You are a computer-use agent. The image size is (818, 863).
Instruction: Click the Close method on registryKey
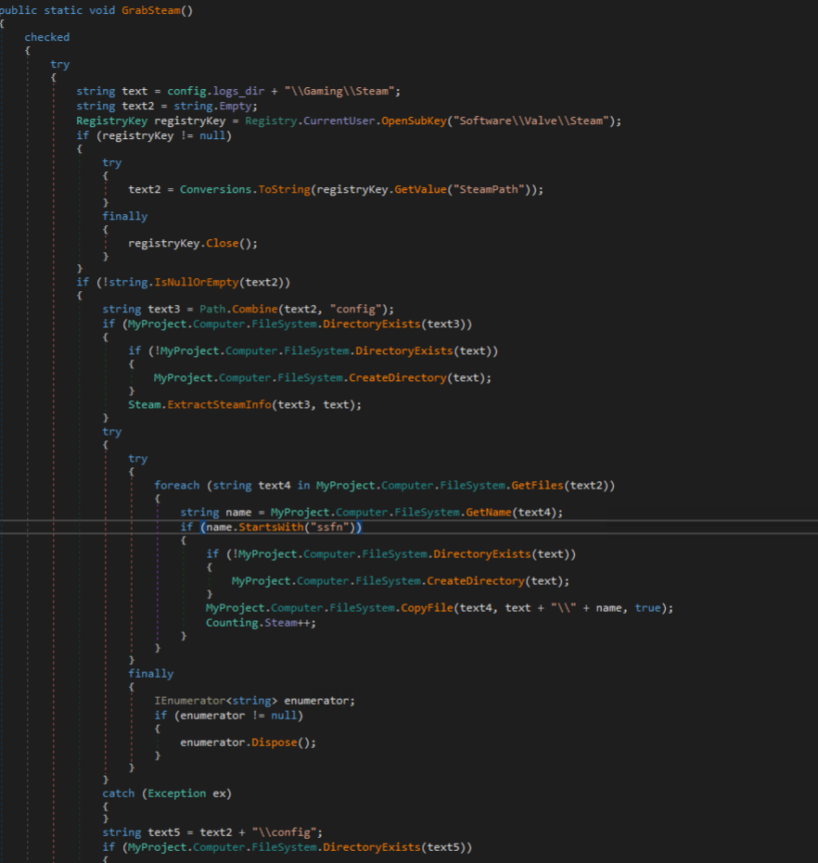point(222,243)
